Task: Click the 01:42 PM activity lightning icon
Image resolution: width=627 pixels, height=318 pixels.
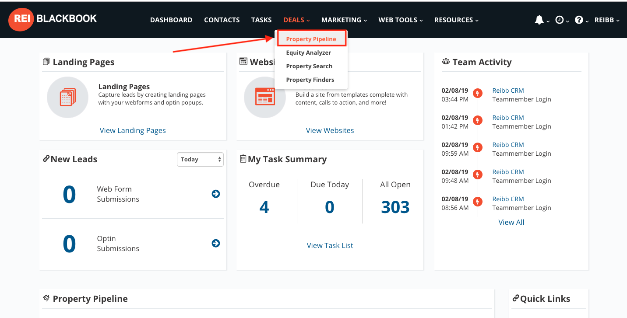Action: click(478, 120)
